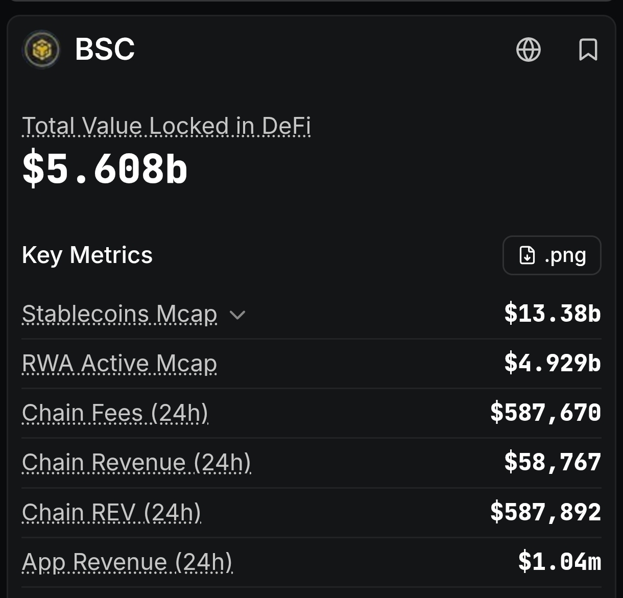
Task: Click the Chain Fees (24h) label
Action: [115, 413]
